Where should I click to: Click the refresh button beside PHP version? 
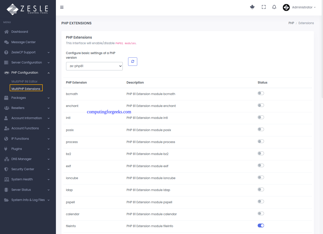point(133,61)
